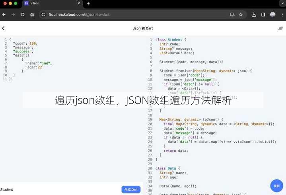Click "data['message'] = message;" line

[190, 133]
